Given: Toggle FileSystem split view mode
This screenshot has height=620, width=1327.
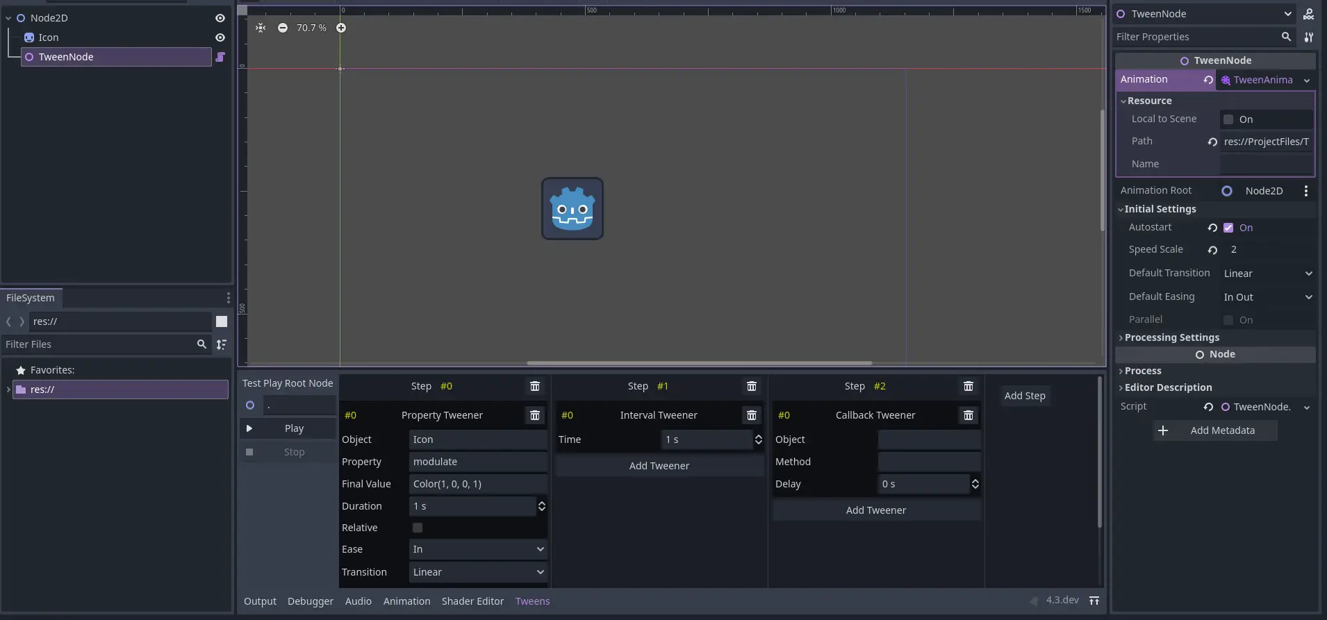Looking at the screenshot, I should (x=222, y=321).
